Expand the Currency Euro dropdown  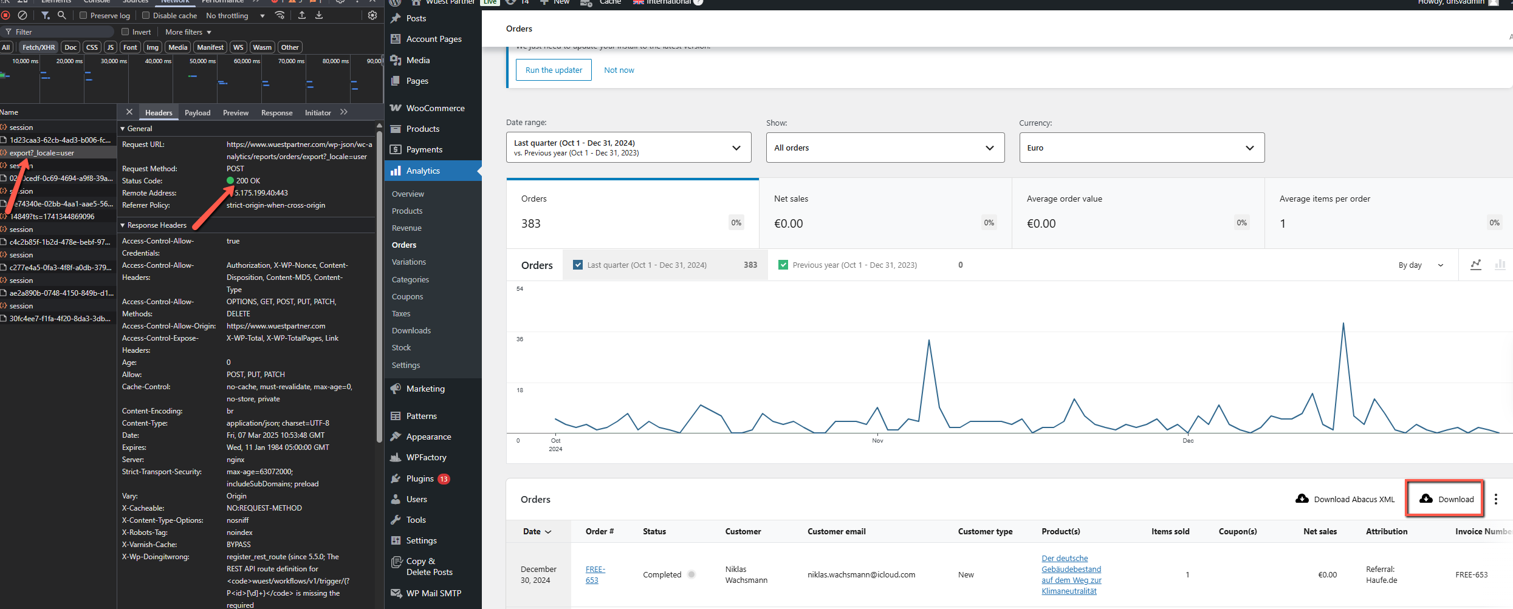click(x=1141, y=148)
